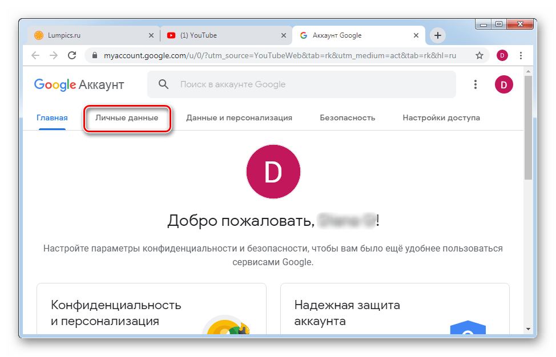Switch to the (1) YouTube tab
Screen dimensions: 556x357
click(x=225, y=35)
